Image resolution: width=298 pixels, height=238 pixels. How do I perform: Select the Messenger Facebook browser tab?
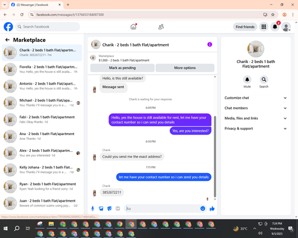point(36,5)
